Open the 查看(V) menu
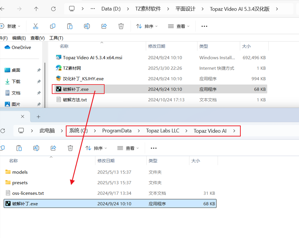Viewport: 299px width, 238px height. pyautogui.click(x=38, y=38)
